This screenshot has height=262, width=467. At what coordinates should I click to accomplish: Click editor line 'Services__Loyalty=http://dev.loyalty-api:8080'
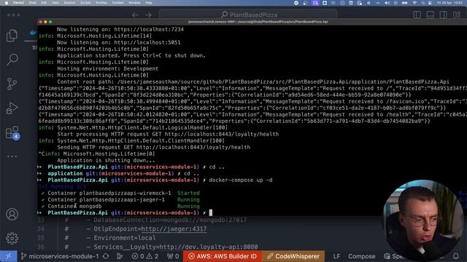(x=176, y=247)
